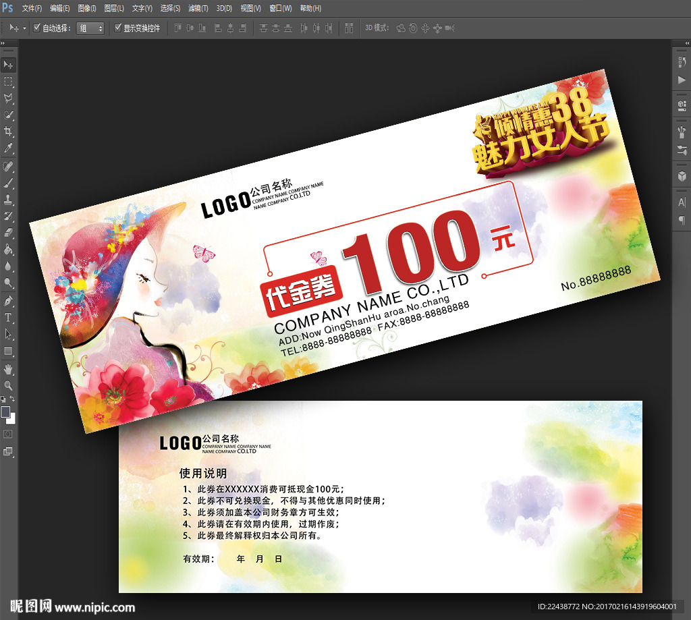Image resolution: width=691 pixels, height=620 pixels.
Task: Open the 文件(F) menu
Action: pos(32,8)
